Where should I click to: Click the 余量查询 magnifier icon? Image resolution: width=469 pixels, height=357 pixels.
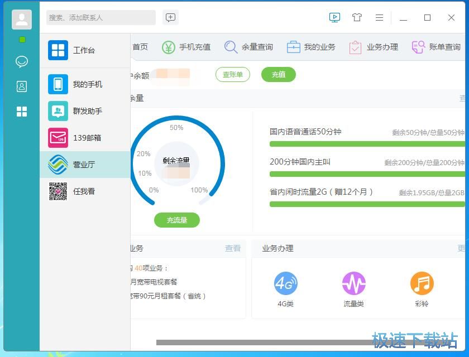click(231, 47)
